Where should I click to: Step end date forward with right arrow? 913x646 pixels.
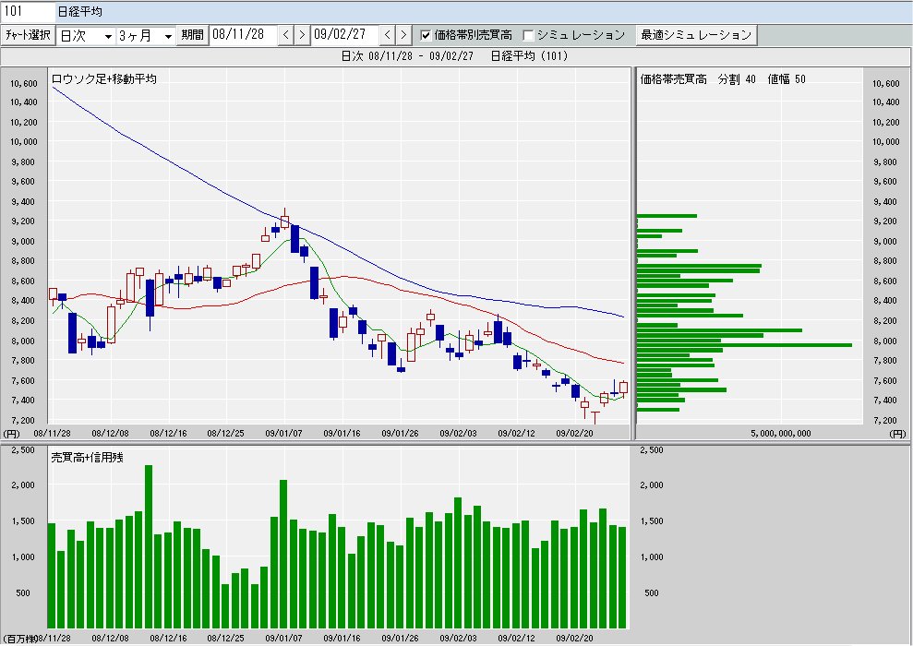(x=402, y=35)
